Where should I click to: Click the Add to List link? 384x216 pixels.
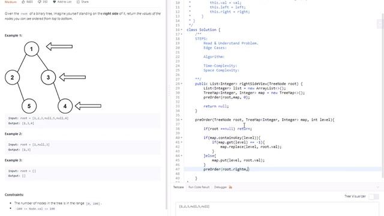point(64,2)
